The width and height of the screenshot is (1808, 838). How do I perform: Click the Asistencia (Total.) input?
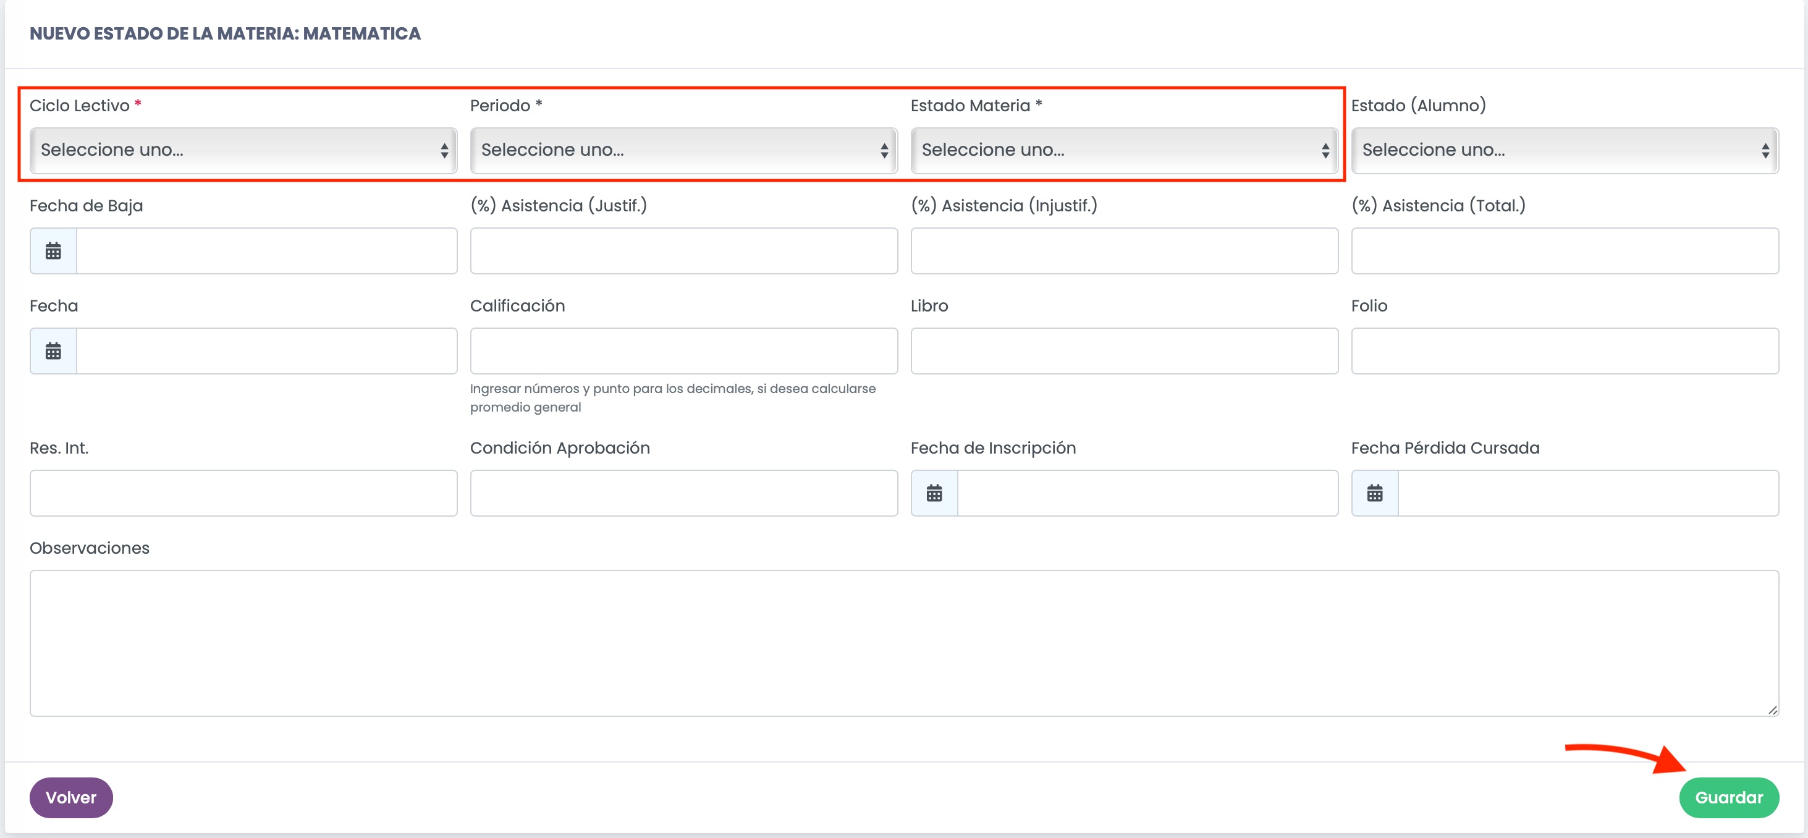coord(1564,250)
